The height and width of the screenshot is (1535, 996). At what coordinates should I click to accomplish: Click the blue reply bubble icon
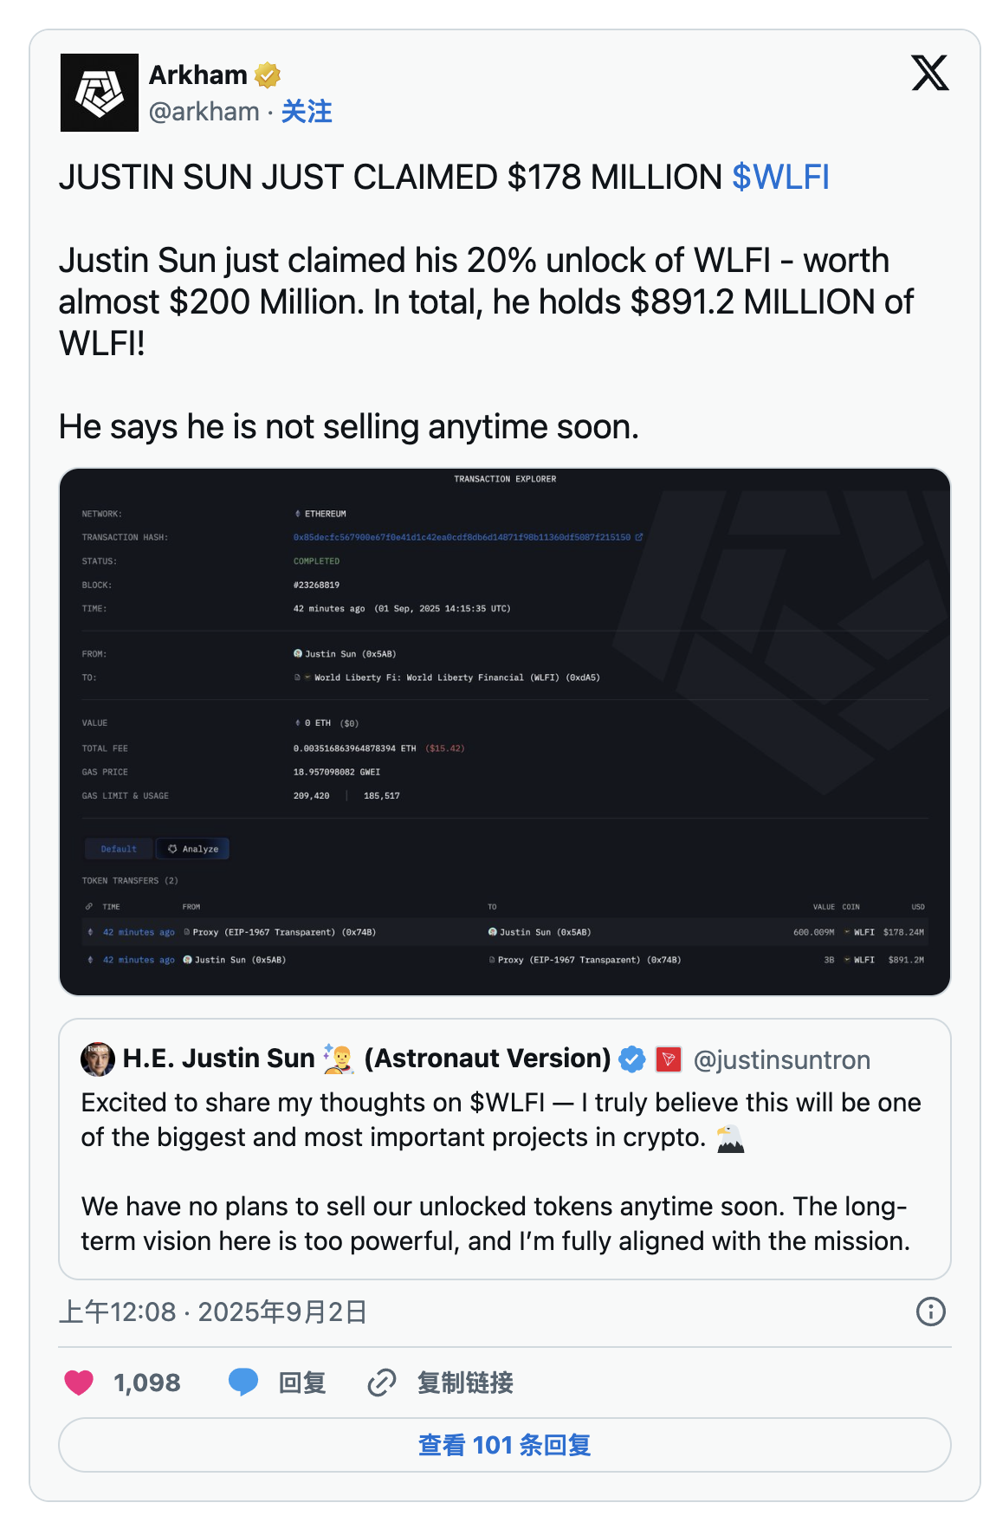pyautogui.click(x=243, y=1383)
